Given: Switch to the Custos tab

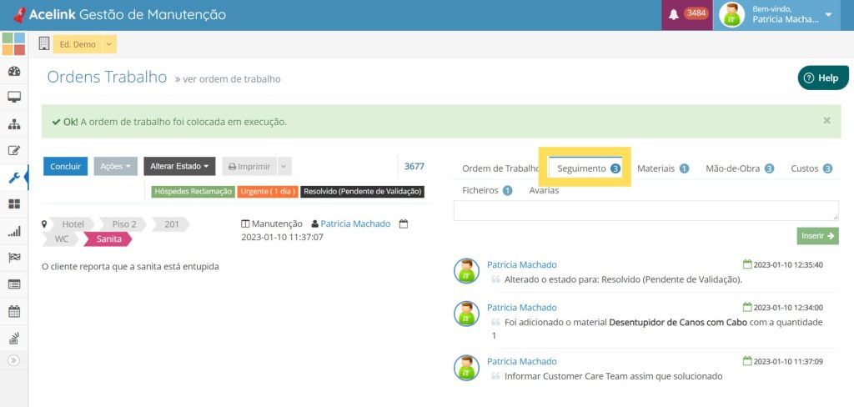Looking at the screenshot, I should pyautogui.click(x=811, y=168).
